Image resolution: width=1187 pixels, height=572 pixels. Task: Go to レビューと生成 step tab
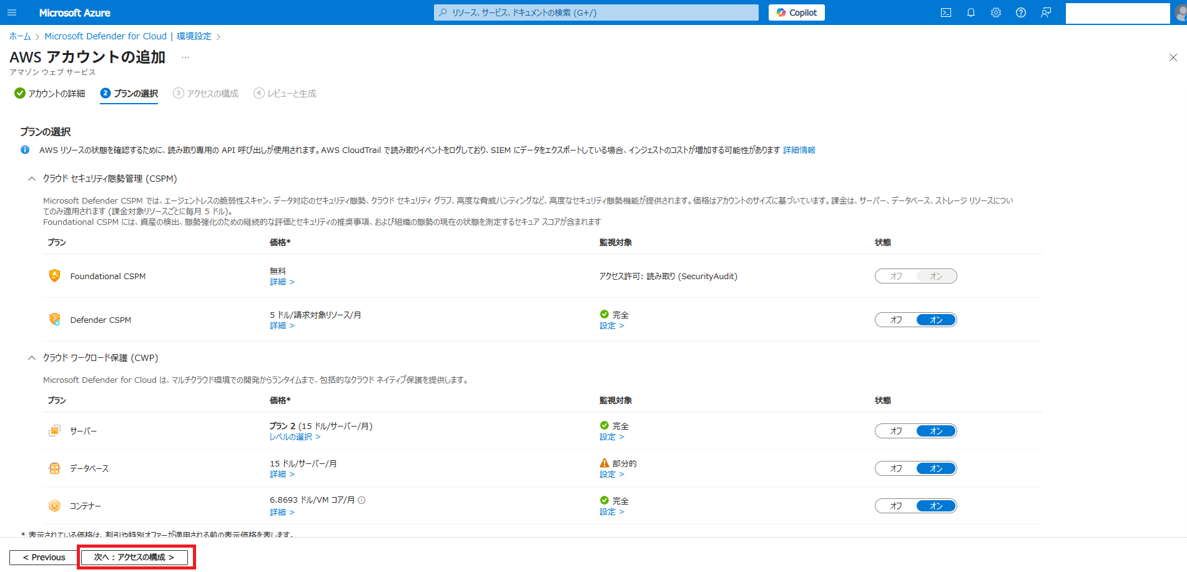[x=285, y=93]
